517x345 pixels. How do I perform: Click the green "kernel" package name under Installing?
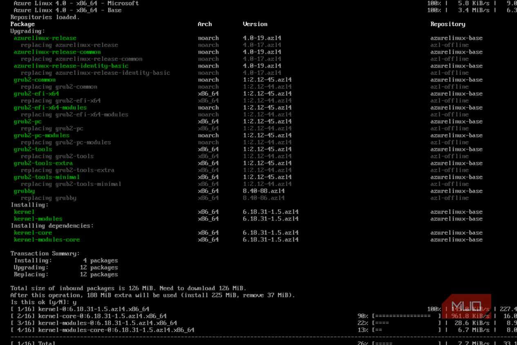pos(24,212)
